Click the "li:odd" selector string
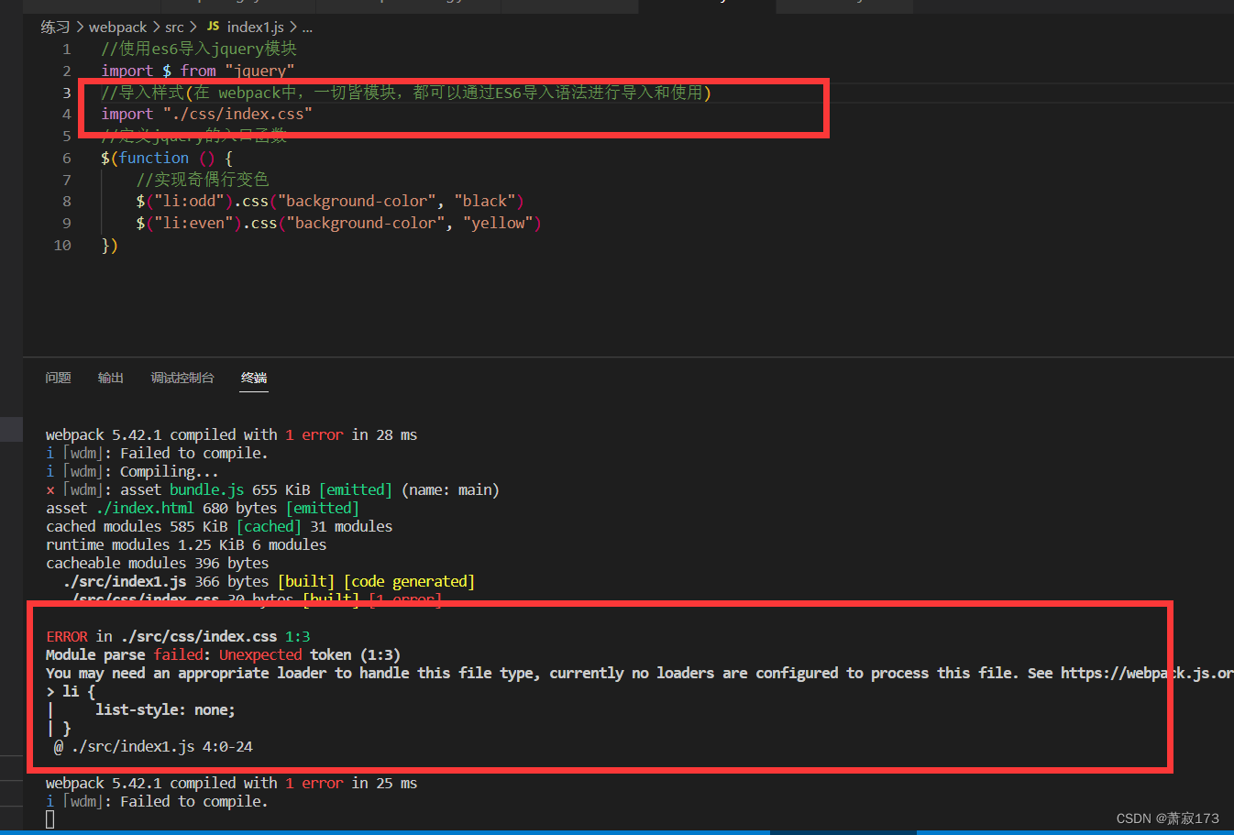Screen dimensions: 1234x835 click(x=191, y=201)
